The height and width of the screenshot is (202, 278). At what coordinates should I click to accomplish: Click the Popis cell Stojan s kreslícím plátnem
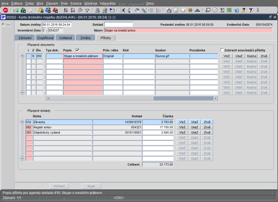click(83, 56)
